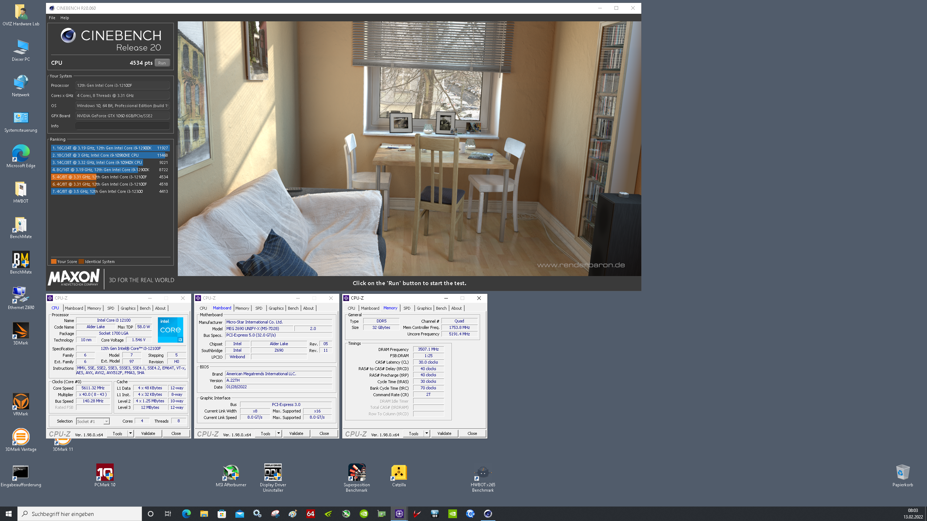This screenshot has height=521, width=927.
Task: Click DRAM Frequency value 3507.1 MHz
Action: (428, 349)
